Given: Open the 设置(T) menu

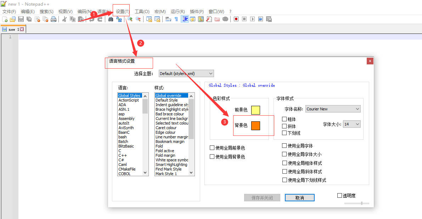Looking at the screenshot, I should [122, 11].
